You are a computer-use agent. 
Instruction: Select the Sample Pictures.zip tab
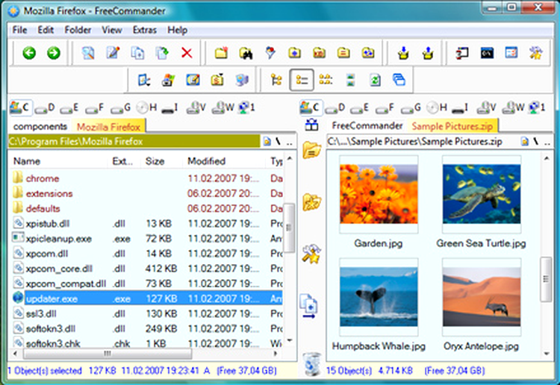pos(452,126)
